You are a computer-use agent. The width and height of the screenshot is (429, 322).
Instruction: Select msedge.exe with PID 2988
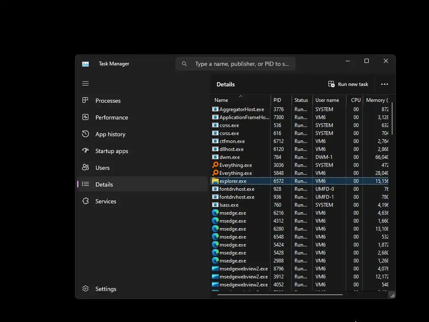point(233,261)
